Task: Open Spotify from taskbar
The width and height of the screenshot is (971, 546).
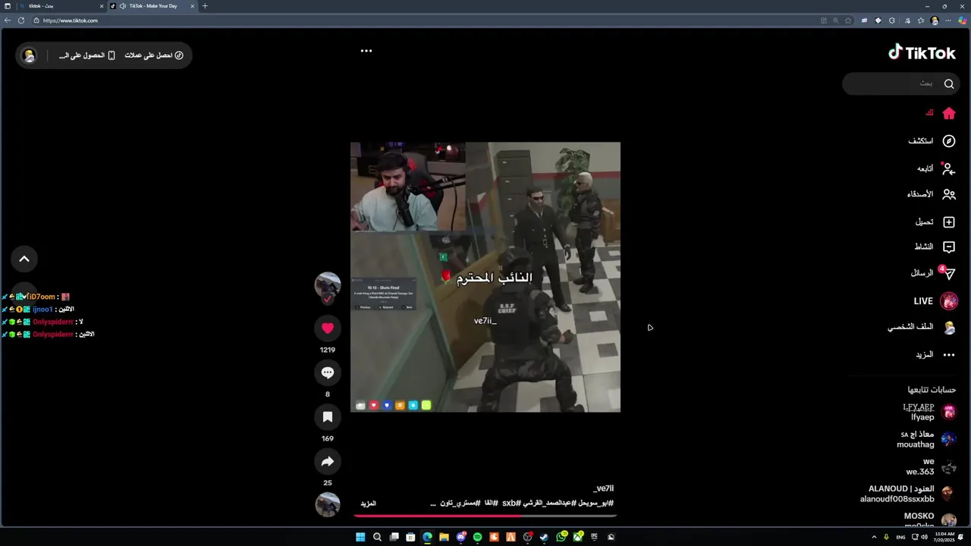Action: [x=477, y=537]
